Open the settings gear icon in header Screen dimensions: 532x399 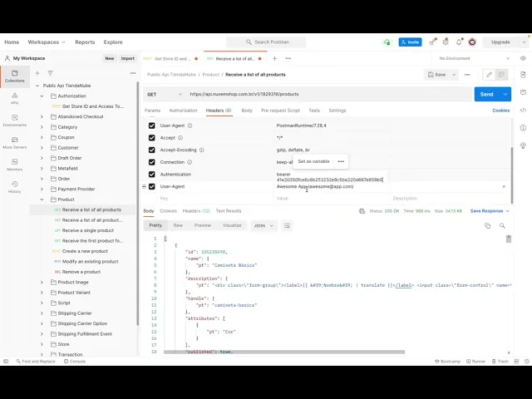coord(446,42)
